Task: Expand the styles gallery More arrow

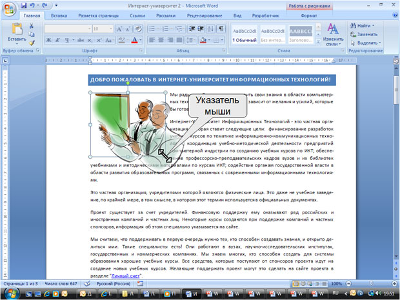Action: click(318, 41)
